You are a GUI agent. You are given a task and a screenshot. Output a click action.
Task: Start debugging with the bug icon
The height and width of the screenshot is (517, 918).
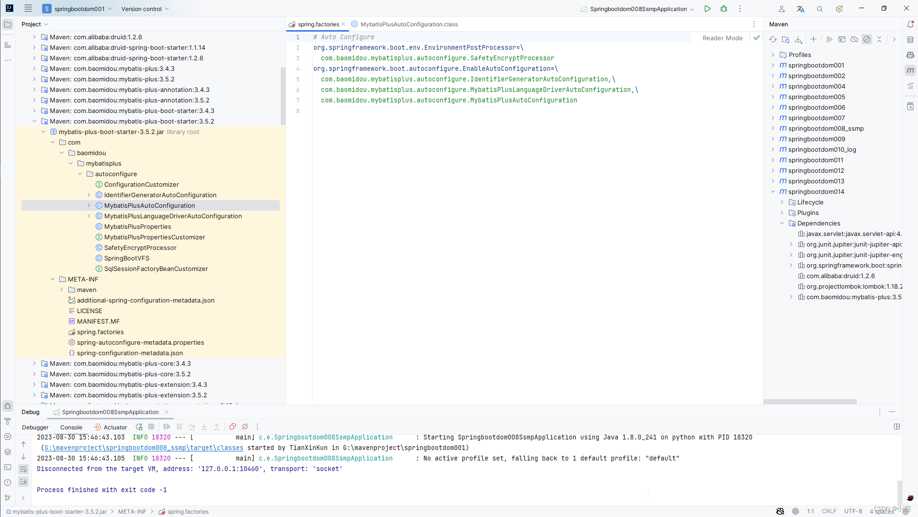point(724,9)
